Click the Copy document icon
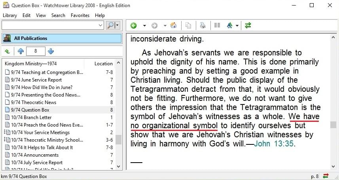 pos(188,26)
